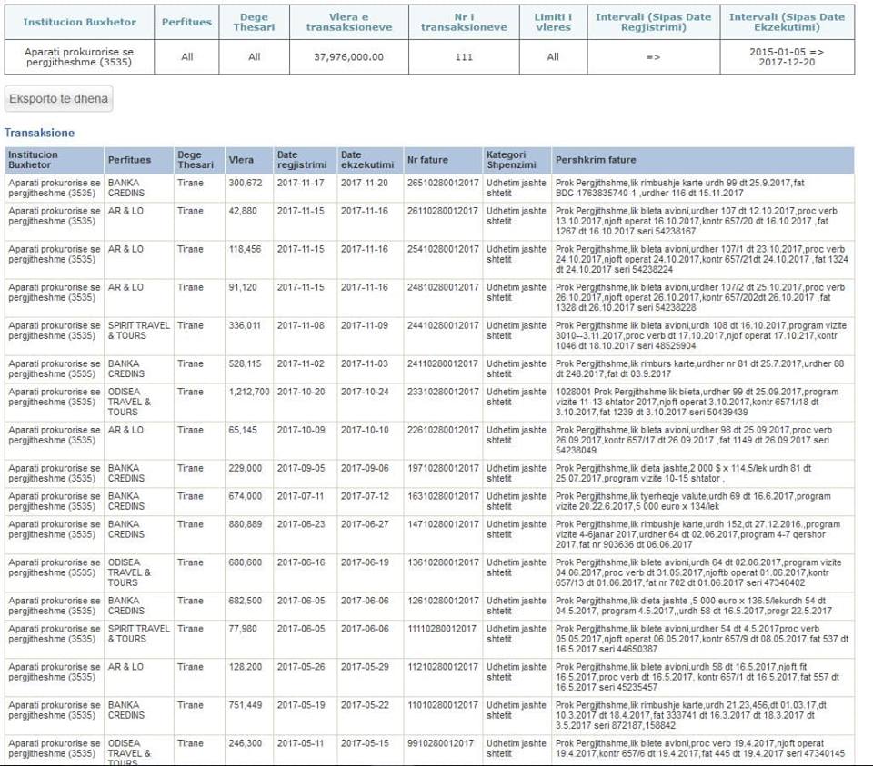Image resolution: width=873 pixels, height=766 pixels.
Task: Select invoice number 11110280012017
Action: 442,629
